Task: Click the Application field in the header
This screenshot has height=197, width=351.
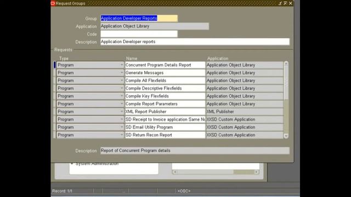Action: point(155,26)
